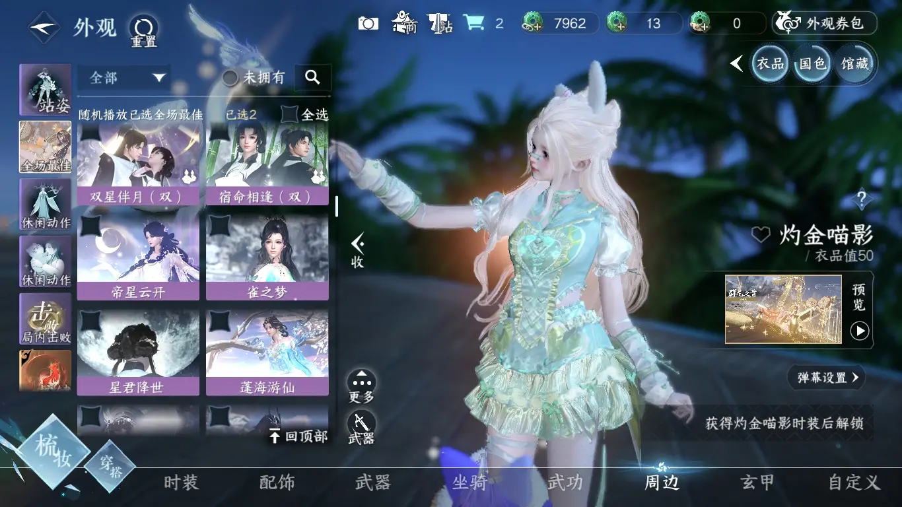Open the 衣品 circular button

pyautogui.click(x=771, y=63)
